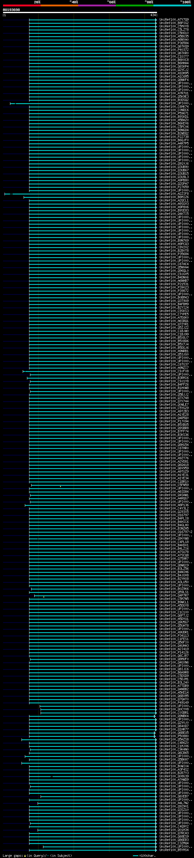The image size is (194, 858).
Task: Select hit UniRef100_B8NGD4
Action: [x=174, y=130]
